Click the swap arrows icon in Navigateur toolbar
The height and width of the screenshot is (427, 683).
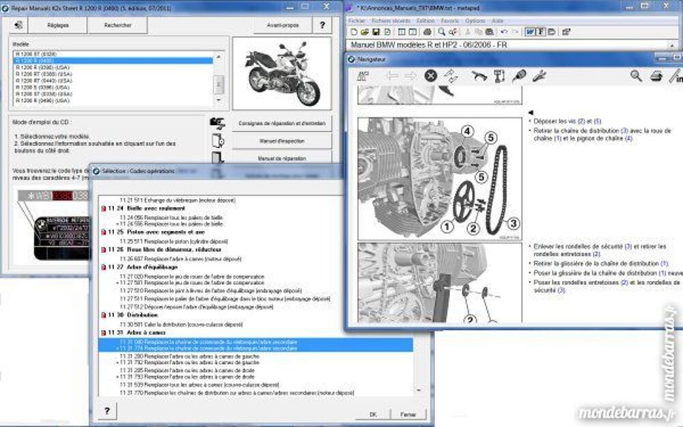click(x=451, y=76)
